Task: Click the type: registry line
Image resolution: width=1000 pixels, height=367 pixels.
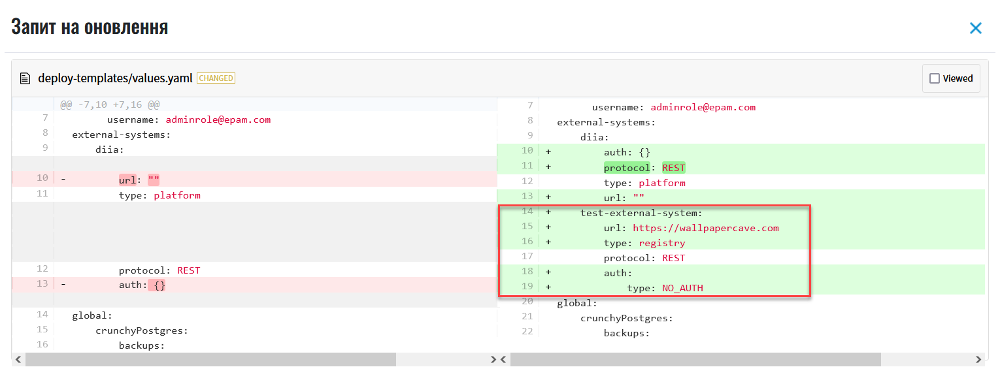Action: (x=741, y=243)
